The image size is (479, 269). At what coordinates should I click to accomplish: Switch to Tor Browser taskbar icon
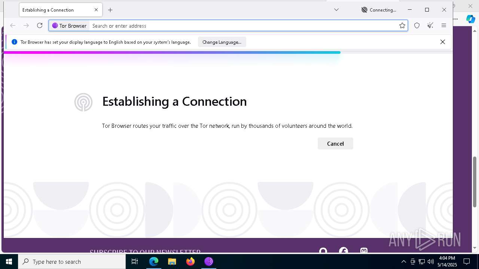(208, 262)
